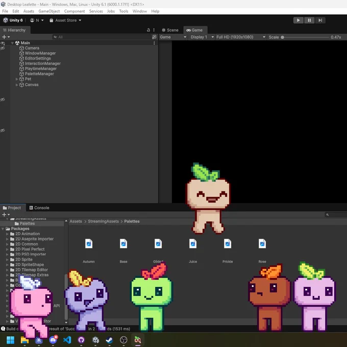
Task: Open the Services menu
Action: 96,11
